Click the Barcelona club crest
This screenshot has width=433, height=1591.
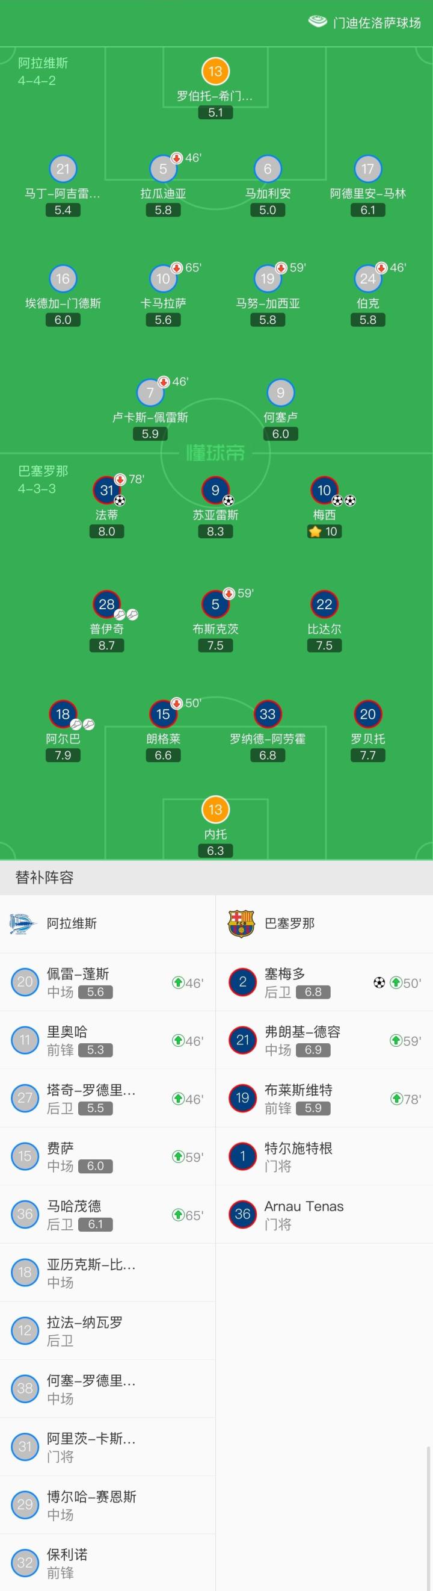(241, 924)
